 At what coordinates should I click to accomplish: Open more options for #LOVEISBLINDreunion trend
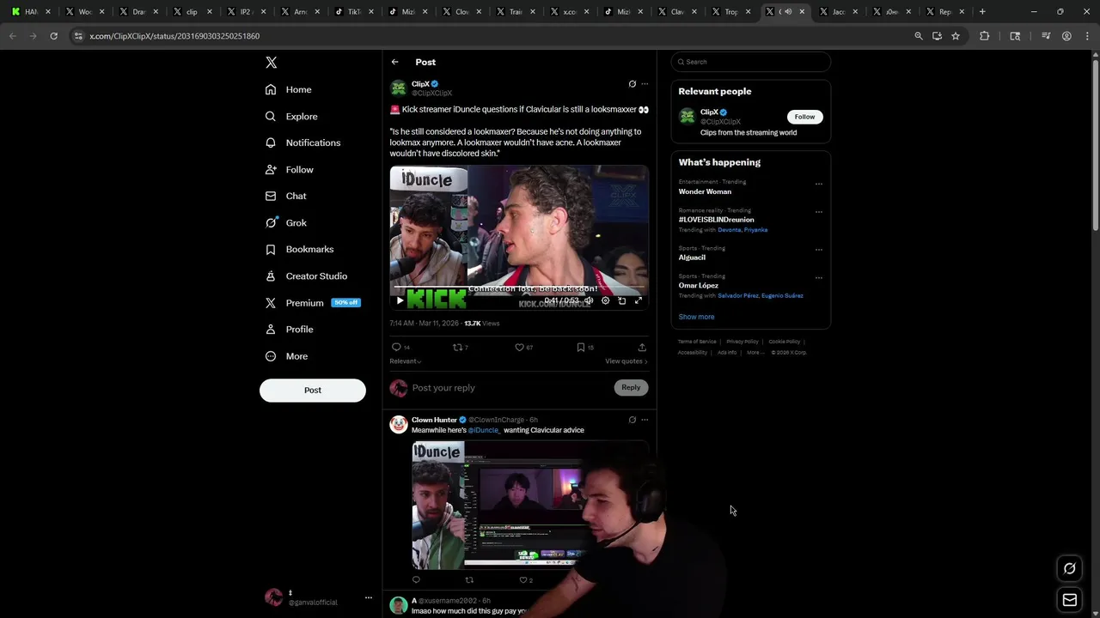click(x=818, y=212)
